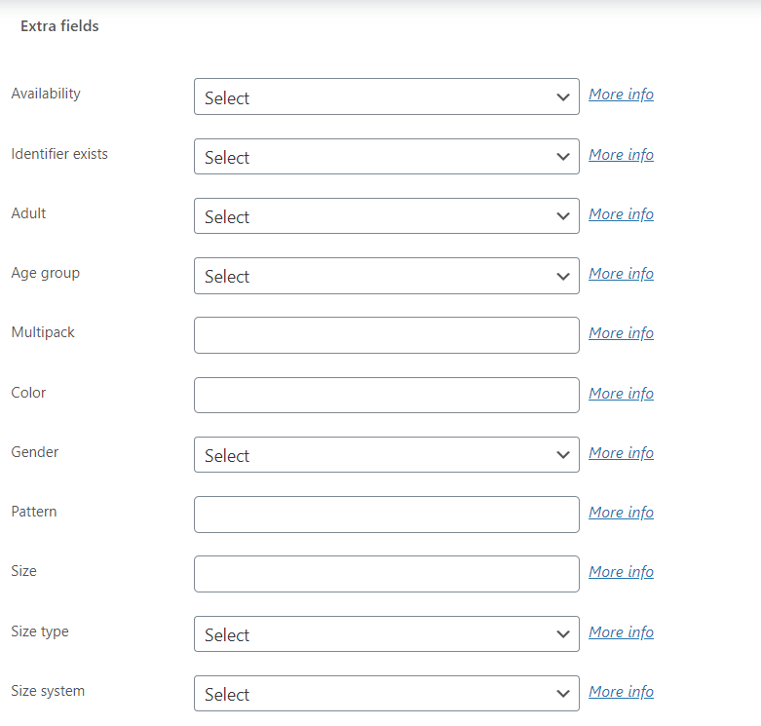Click into the Color input field

click(x=386, y=395)
